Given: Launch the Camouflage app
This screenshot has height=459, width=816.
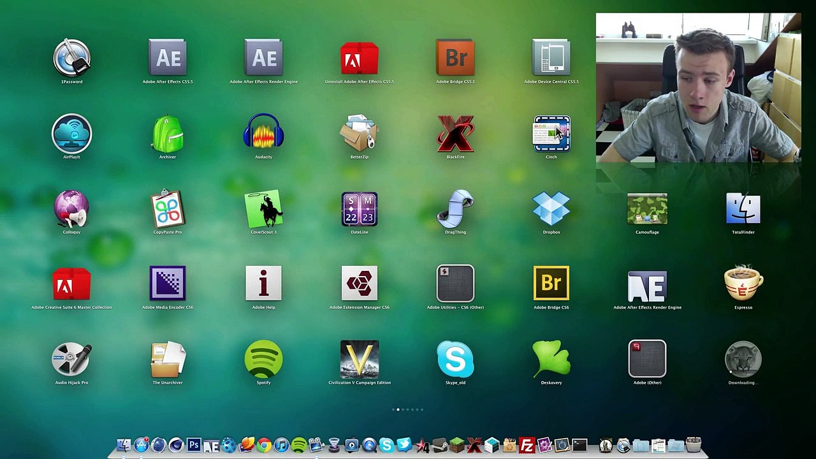Looking at the screenshot, I should coord(647,209).
